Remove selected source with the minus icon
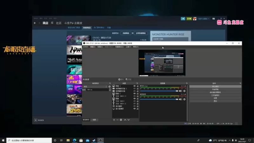Screen dimensions: 254x143 click(x=117, y=120)
